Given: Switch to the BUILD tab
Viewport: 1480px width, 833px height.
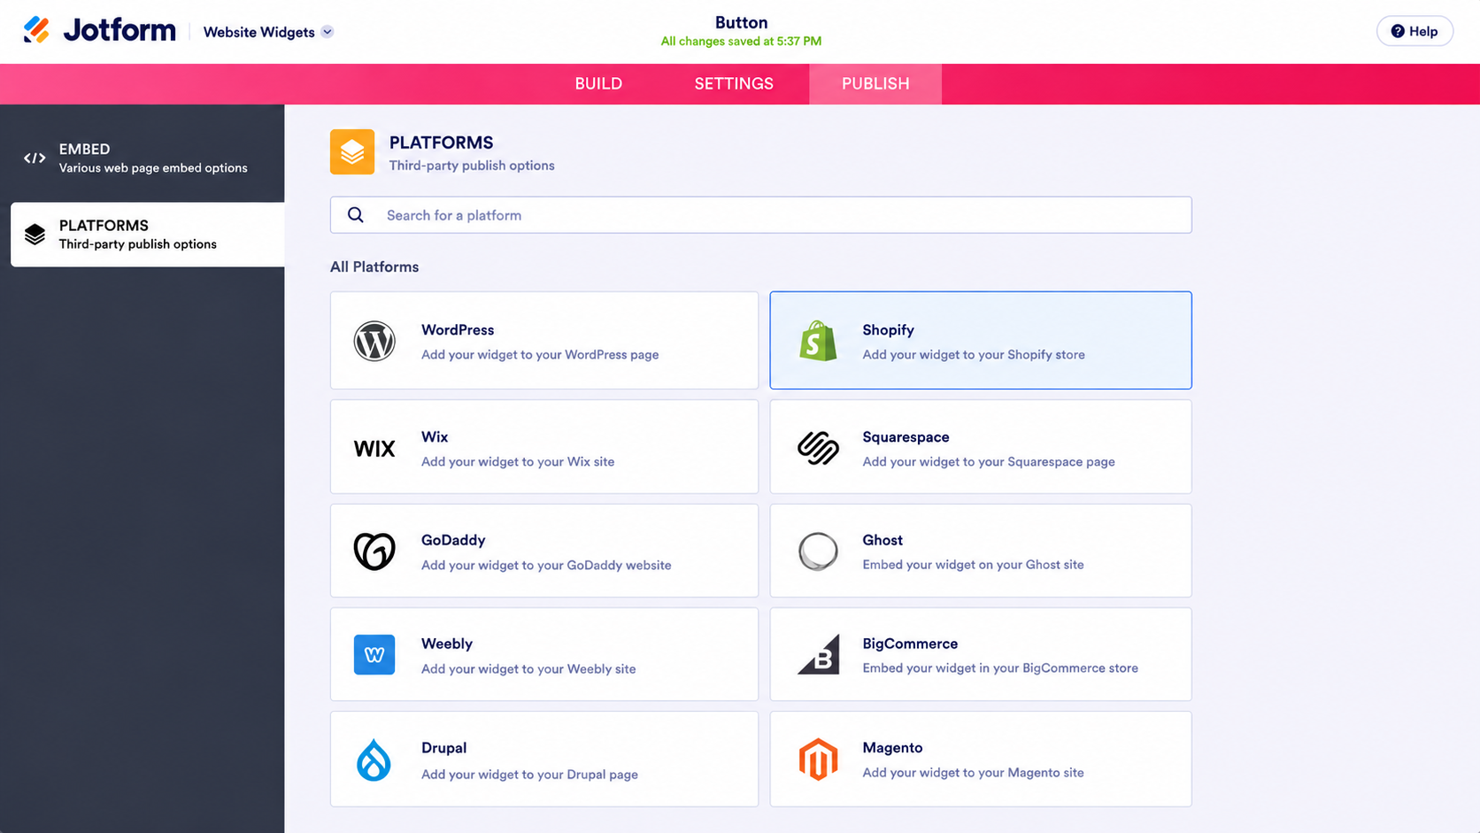Looking at the screenshot, I should point(598,84).
